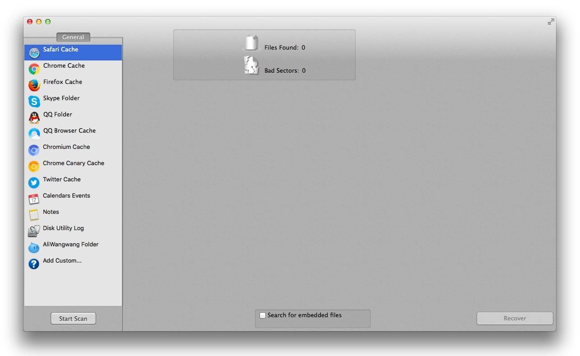This screenshot has height=356, width=580.
Task: Choose QQ Browser Cache text label
Action: [x=70, y=130]
